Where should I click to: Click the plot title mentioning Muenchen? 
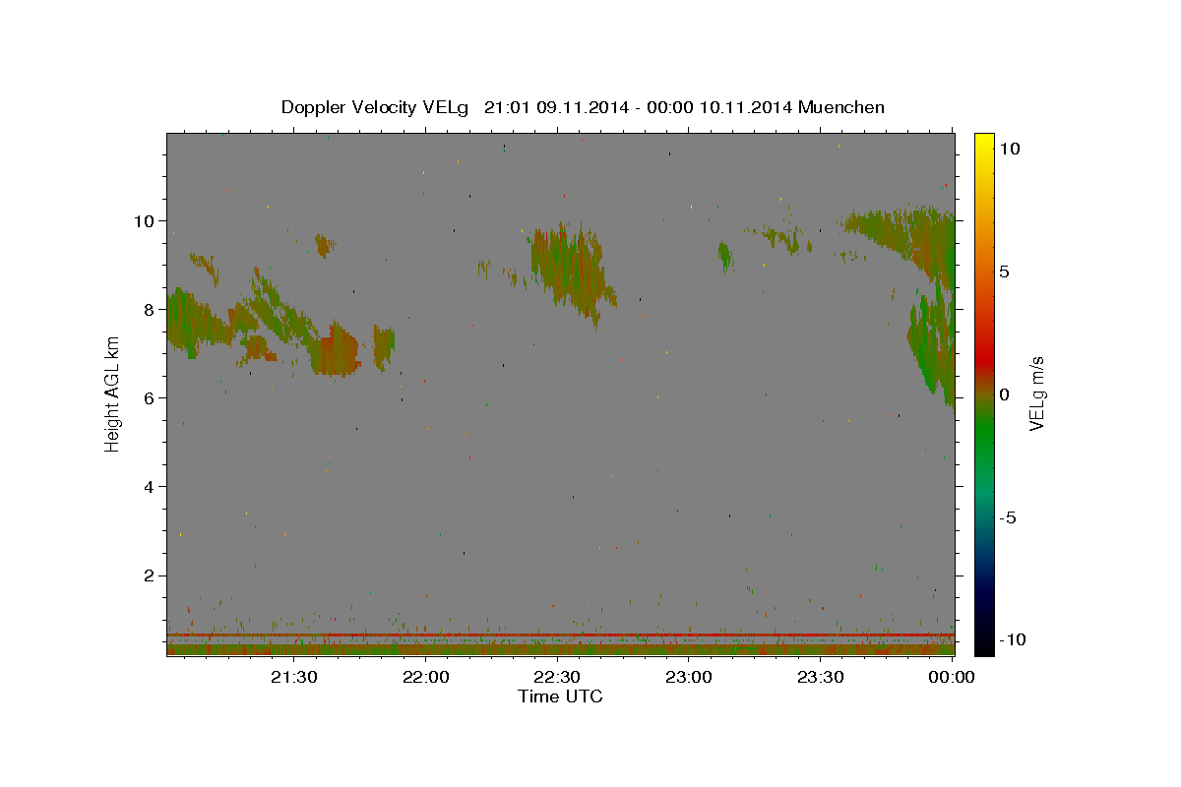point(583,107)
